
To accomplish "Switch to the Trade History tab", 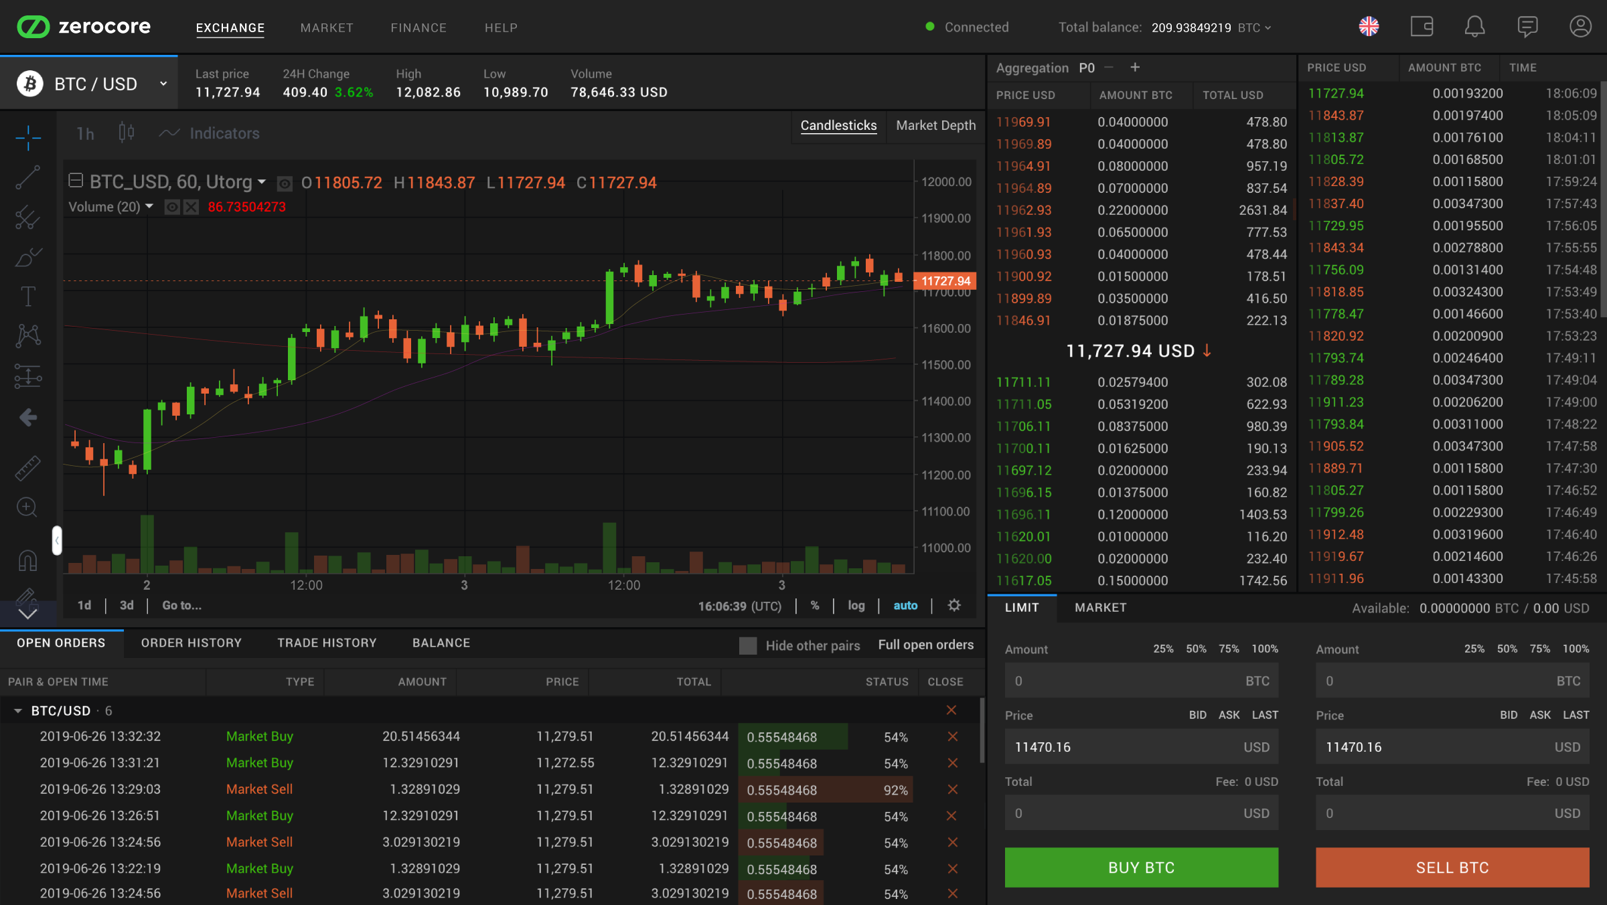I will coord(326,643).
